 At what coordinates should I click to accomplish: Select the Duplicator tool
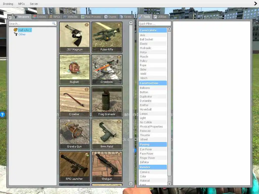click(x=153, y=96)
